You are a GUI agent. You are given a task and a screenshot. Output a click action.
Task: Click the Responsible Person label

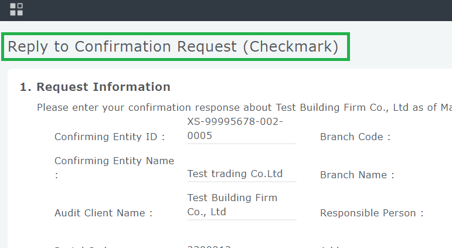point(372,213)
